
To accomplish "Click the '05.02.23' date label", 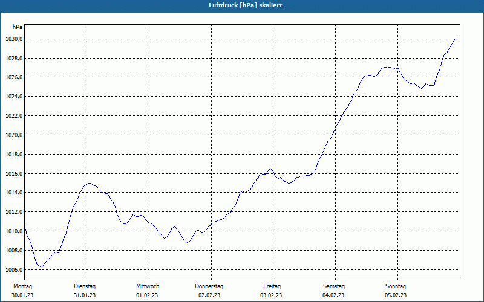I will 396,295.
